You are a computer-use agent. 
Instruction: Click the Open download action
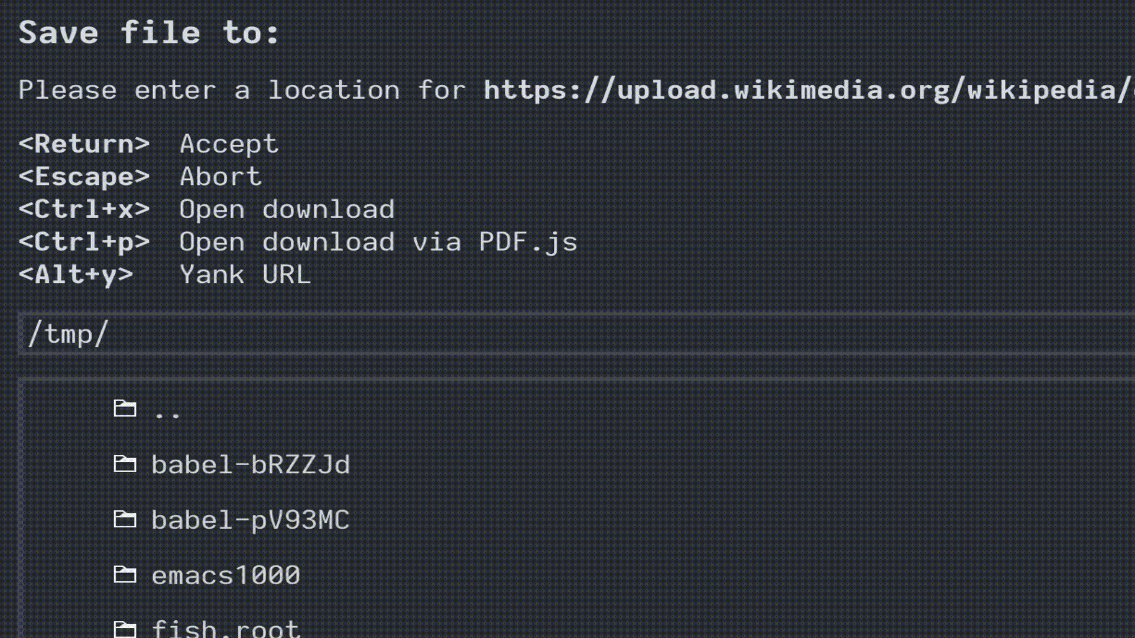point(287,209)
